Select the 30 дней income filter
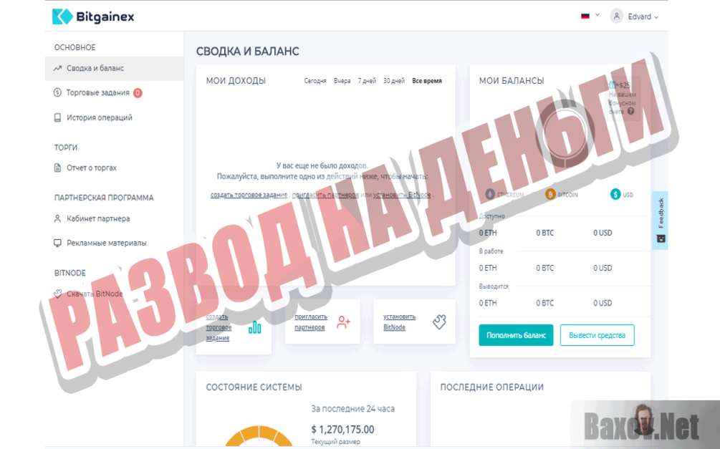This screenshot has width=720, height=449. pyautogui.click(x=394, y=81)
